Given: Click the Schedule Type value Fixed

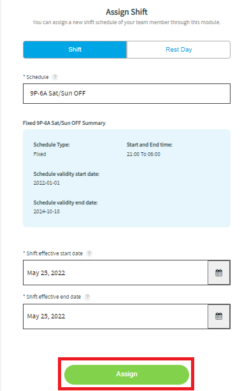Looking at the screenshot, I should [39, 154].
